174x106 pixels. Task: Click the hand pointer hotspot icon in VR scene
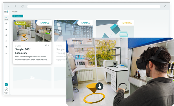(x=99, y=86)
